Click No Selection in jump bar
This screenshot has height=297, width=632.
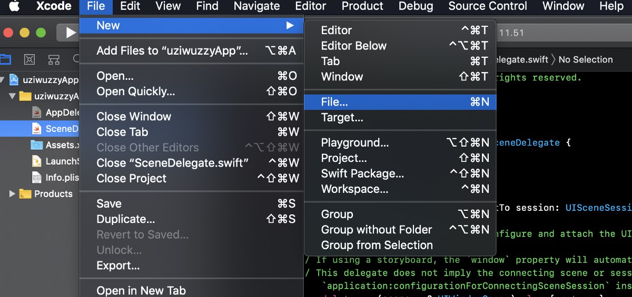click(586, 59)
